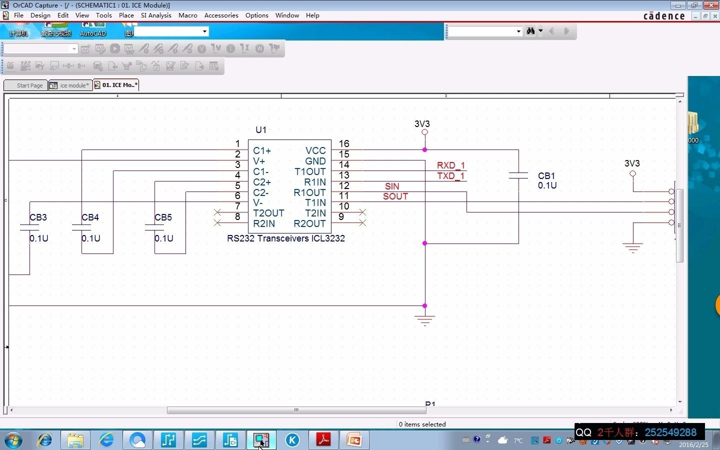Switch to the Start Page tab

point(26,85)
